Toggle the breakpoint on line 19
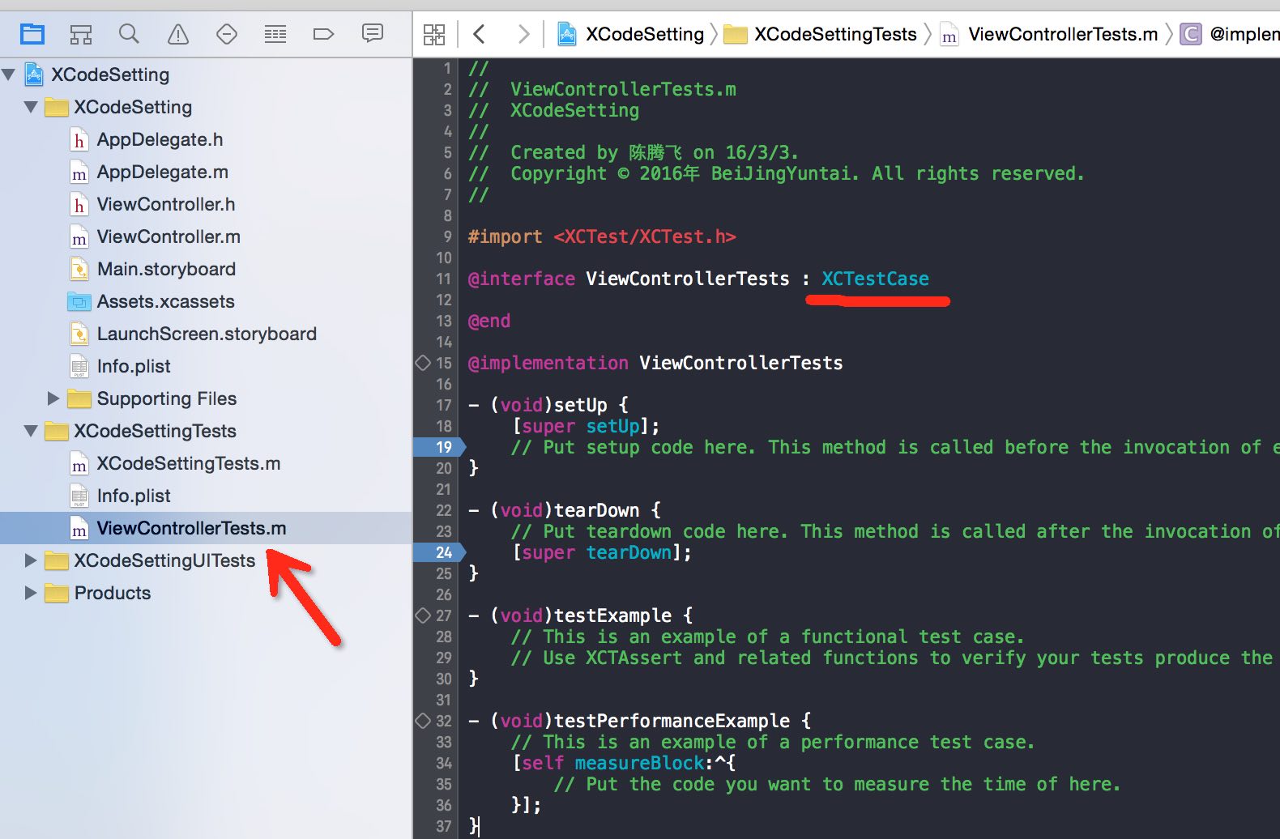1280x839 pixels. [x=439, y=447]
